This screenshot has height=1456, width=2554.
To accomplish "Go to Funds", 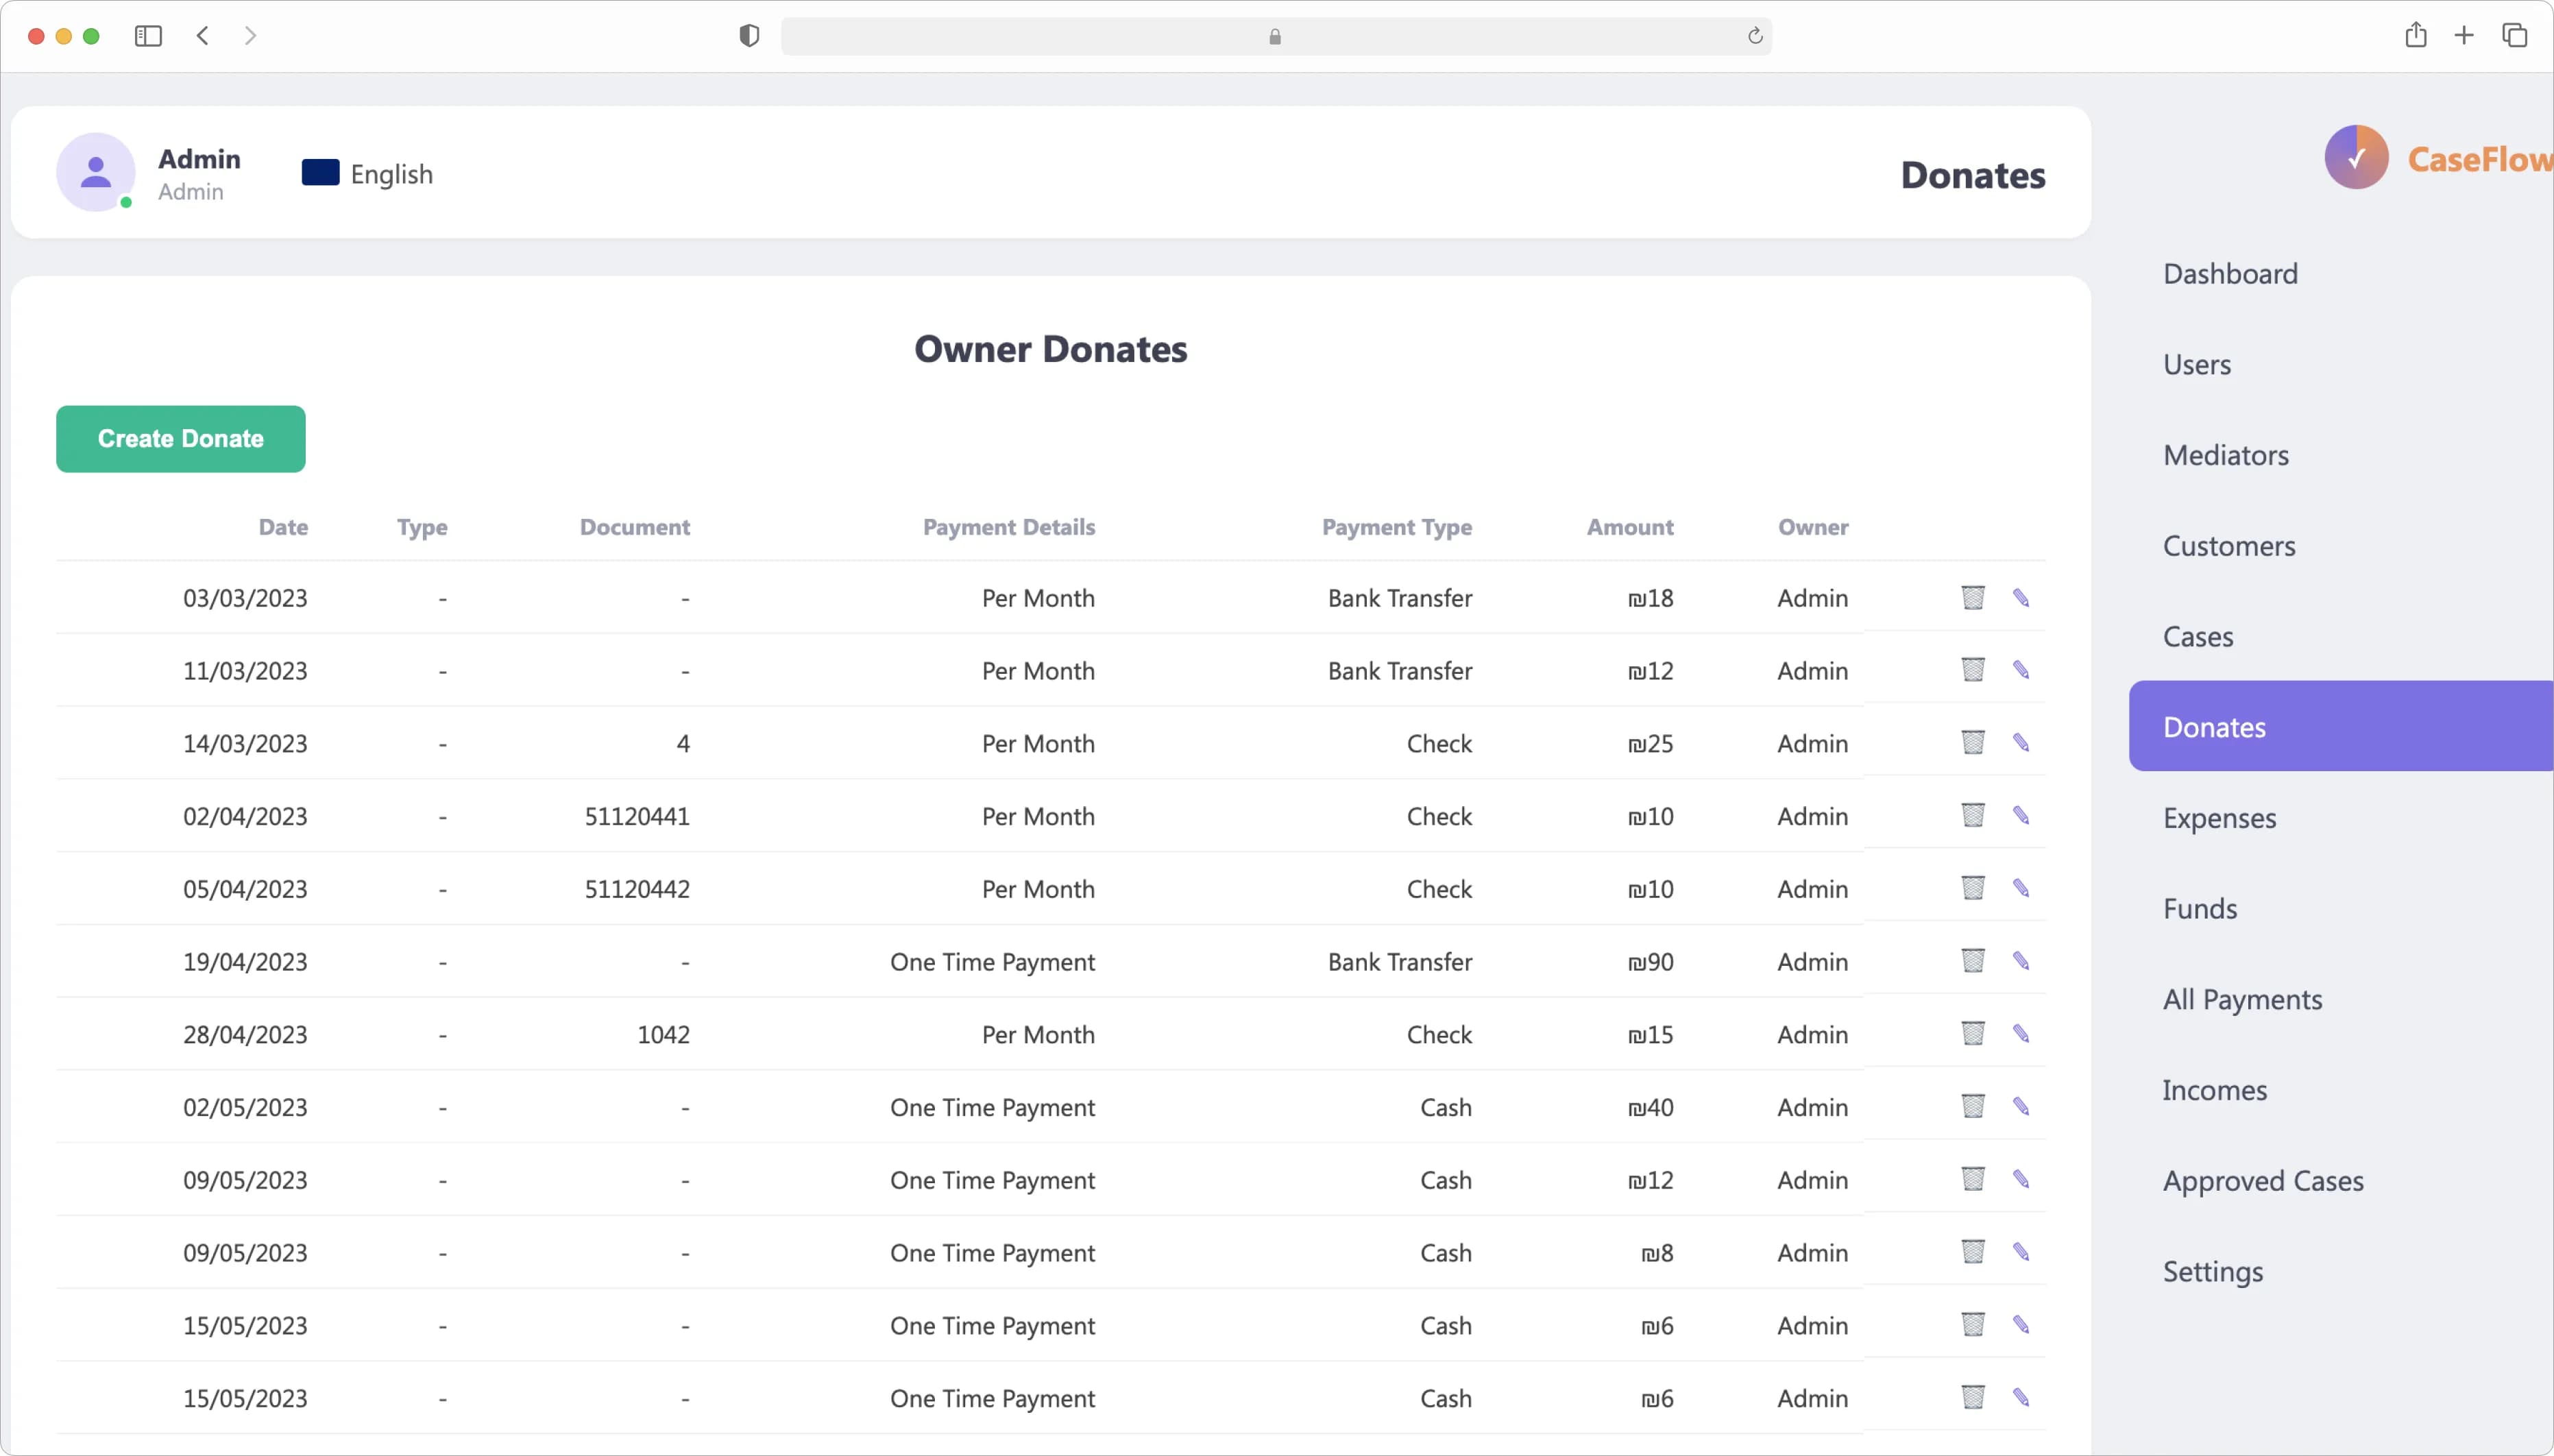I will tap(2199, 909).
